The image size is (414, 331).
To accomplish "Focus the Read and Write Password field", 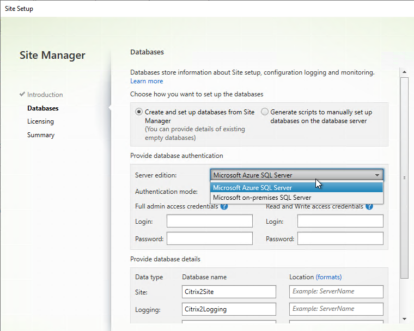I will 340,238.
